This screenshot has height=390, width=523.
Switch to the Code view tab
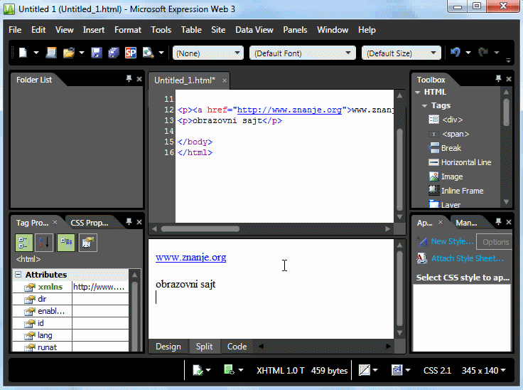click(x=237, y=347)
